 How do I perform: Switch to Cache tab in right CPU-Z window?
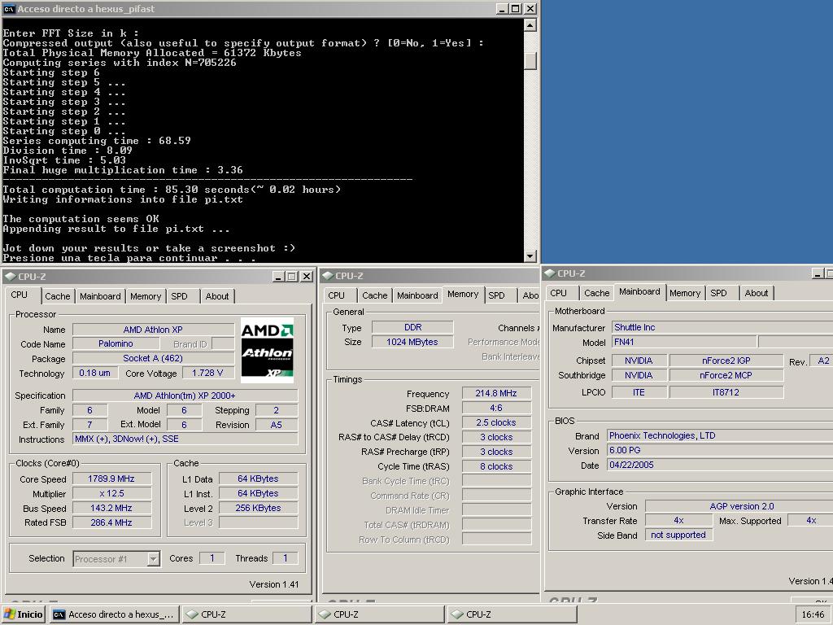(596, 293)
